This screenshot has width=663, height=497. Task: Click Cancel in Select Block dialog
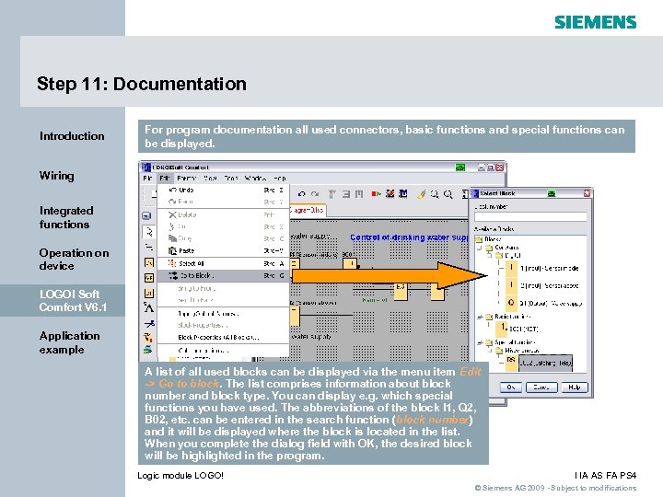click(541, 387)
